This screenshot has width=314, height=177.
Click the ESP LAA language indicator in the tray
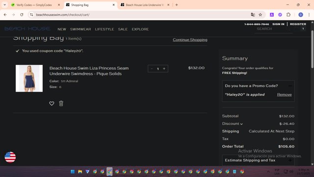pyautogui.click(x=277, y=172)
